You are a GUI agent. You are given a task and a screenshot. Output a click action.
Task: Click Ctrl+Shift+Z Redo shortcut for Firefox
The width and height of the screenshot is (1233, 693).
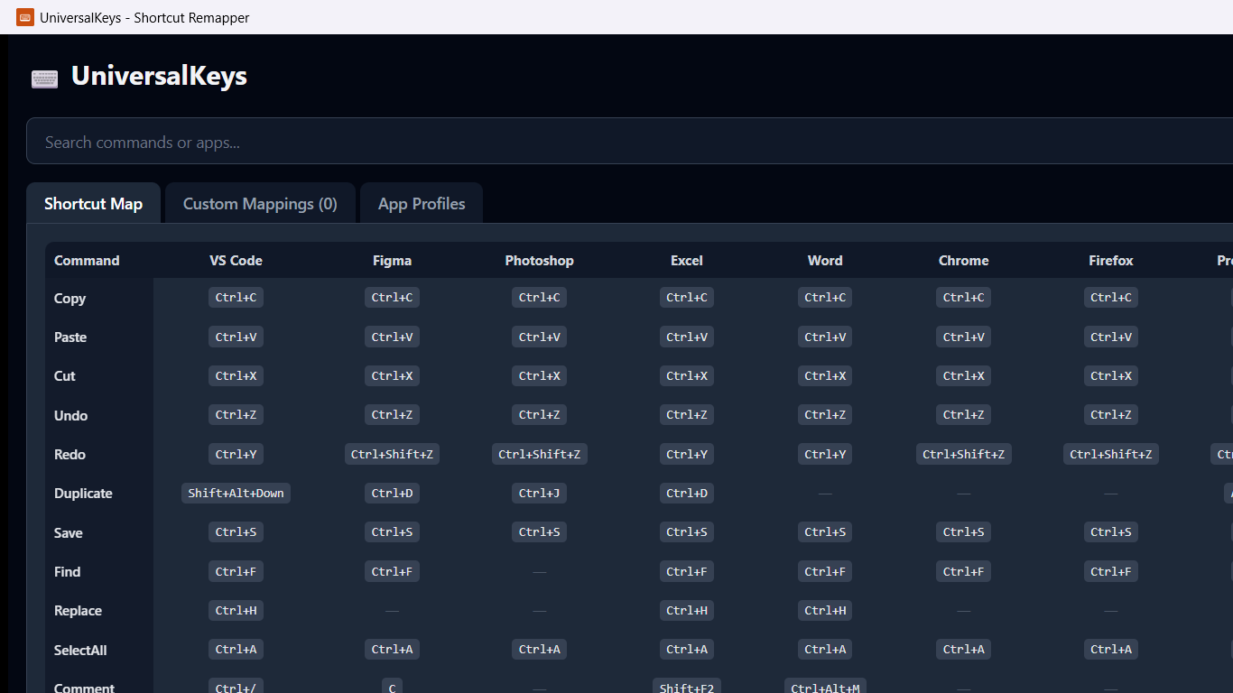tap(1111, 454)
